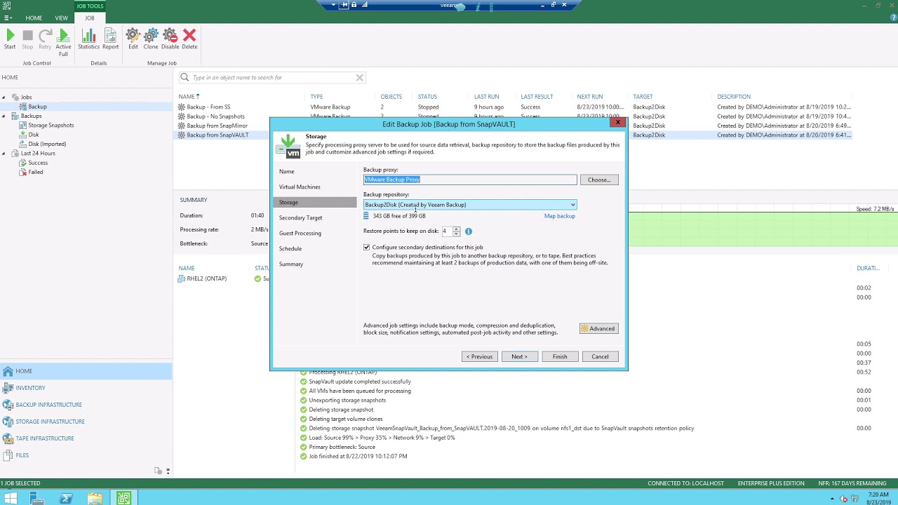
Task: Collapse the Backups tree node
Action: (x=4, y=116)
